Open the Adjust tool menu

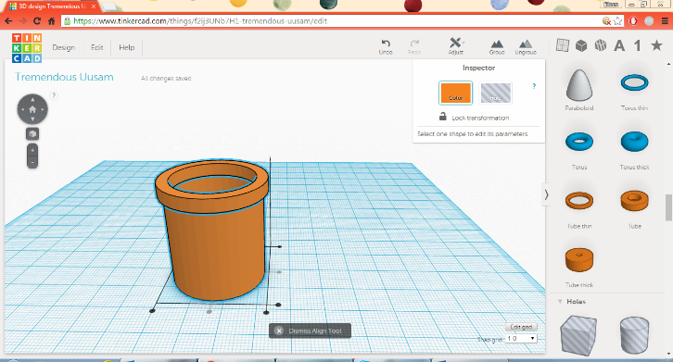[x=456, y=46]
